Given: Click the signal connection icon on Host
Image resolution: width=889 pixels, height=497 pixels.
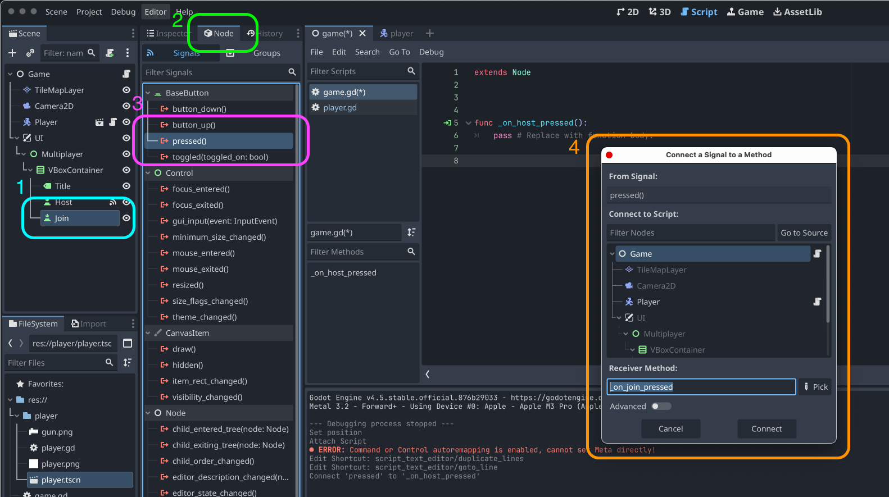Looking at the screenshot, I should pos(113,202).
